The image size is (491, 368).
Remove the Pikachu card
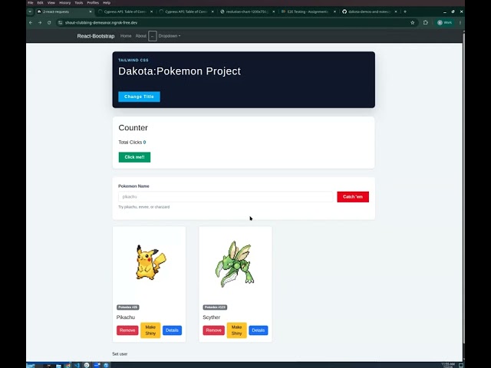127,330
